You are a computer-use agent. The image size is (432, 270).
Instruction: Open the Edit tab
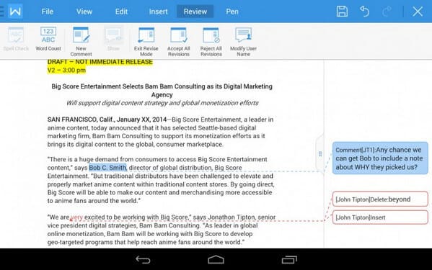(x=121, y=12)
